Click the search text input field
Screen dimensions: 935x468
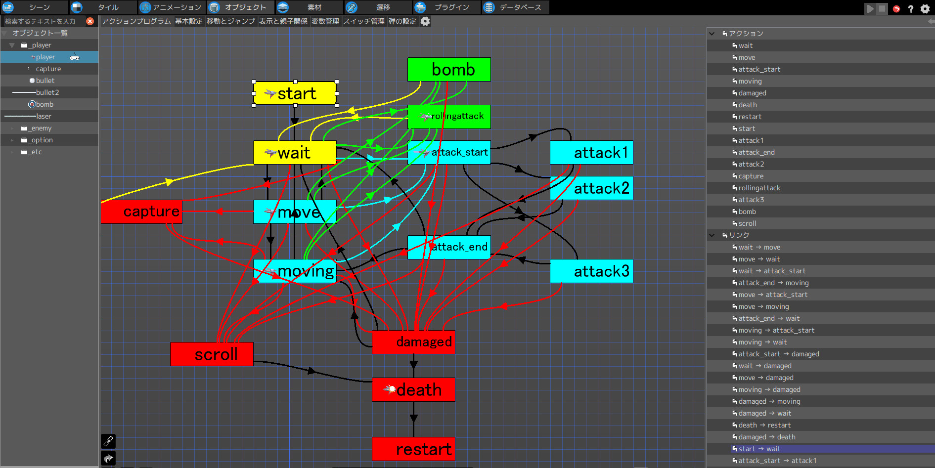(x=42, y=21)
